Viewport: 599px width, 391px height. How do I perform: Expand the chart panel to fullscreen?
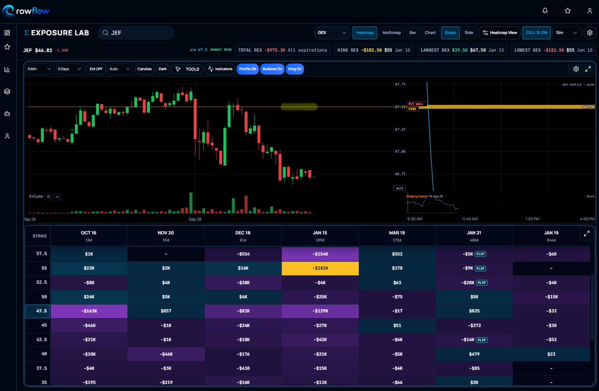pyautogui.click(x=588, y=69)
